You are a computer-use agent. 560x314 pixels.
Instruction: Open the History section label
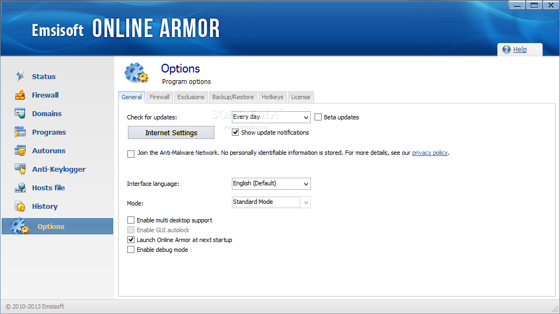(45, 207)
